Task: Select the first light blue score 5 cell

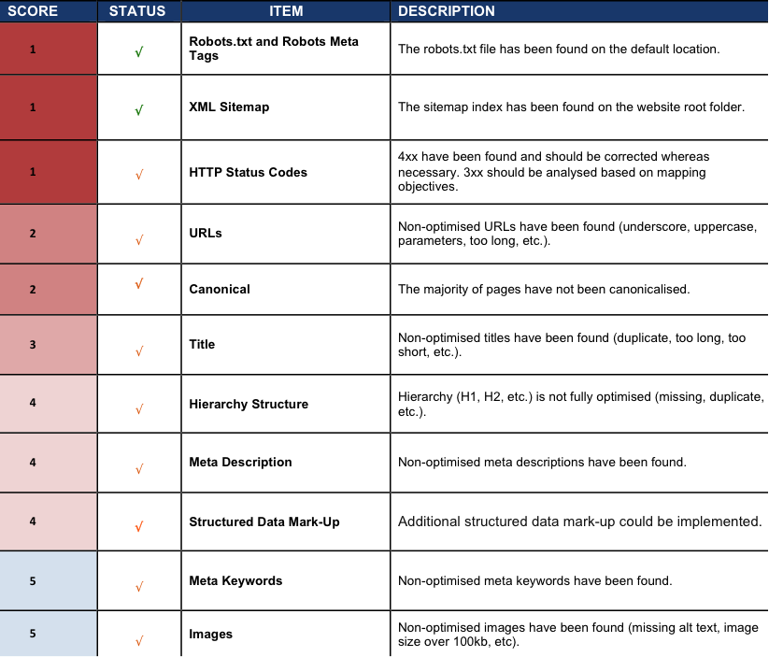Action: pos(48,580)
